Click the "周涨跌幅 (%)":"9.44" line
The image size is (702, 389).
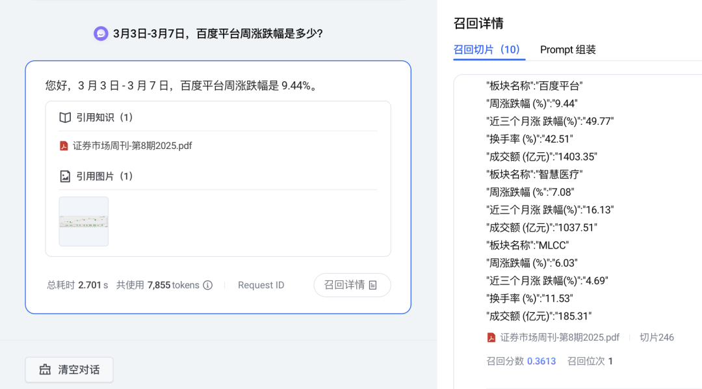tap(532, 103)
